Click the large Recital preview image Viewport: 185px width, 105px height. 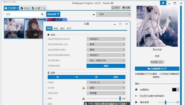(157, 26)
